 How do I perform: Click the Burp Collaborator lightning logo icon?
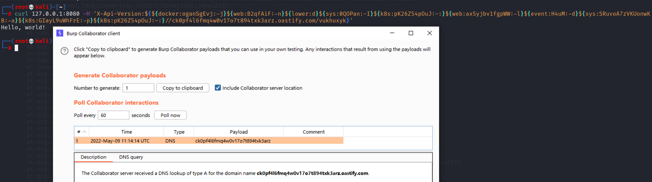(60, 33)
